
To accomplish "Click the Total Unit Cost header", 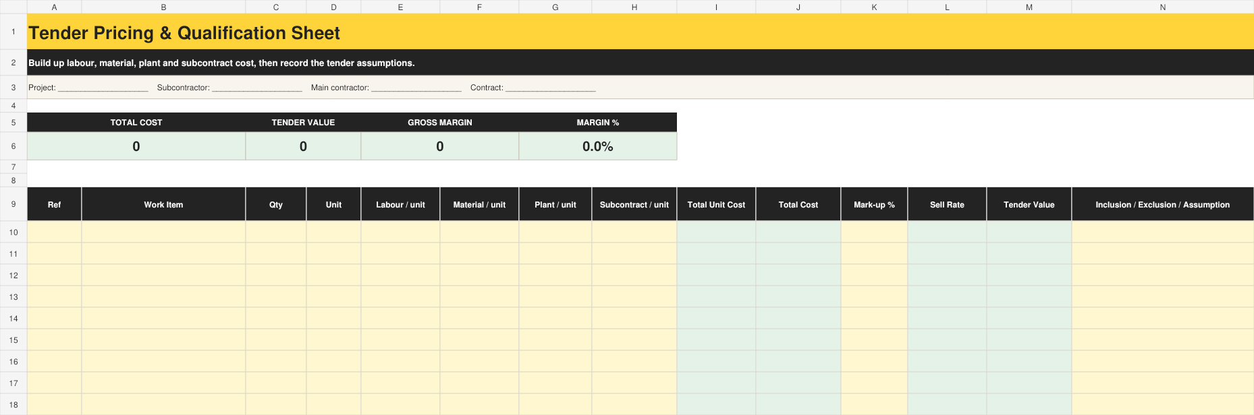I will click(716, 205).
